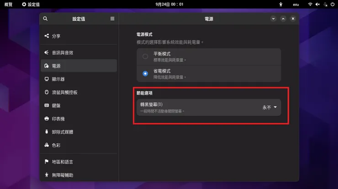338x189 pixels.
Task: Click the 節能選項 heading
Action: coord(144,93)
